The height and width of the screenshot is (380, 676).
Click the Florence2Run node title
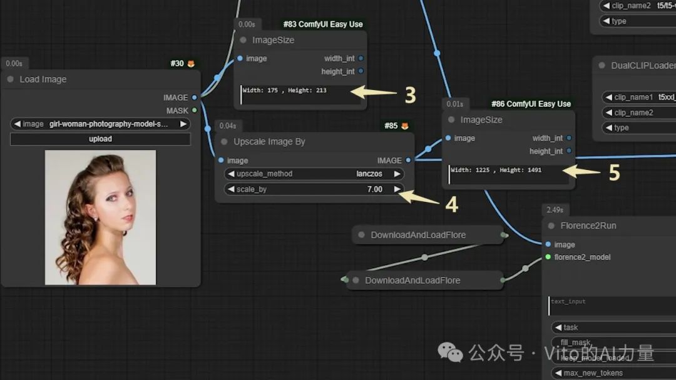point(588,226)
